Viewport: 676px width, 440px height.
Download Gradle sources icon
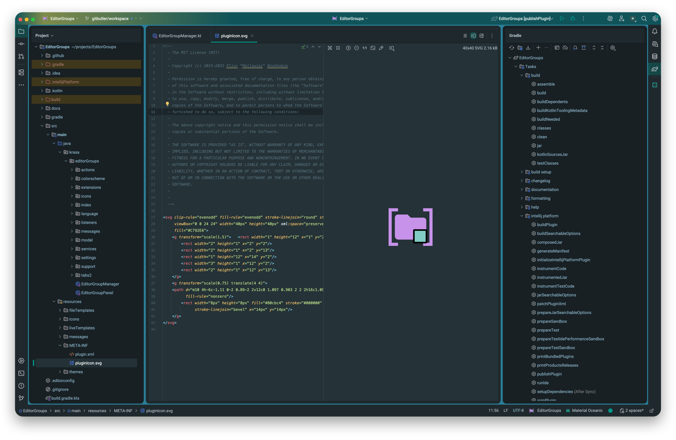[528, 48]
